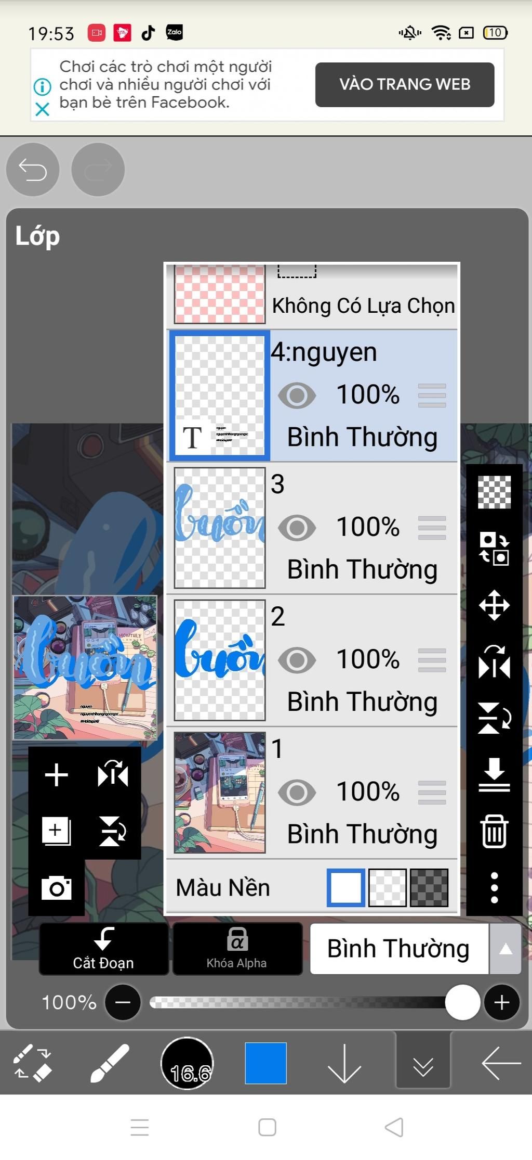Add a new layer with plus icon
Image resolution: width=532 pixels, height=1160 pixels.
point(56,775)
